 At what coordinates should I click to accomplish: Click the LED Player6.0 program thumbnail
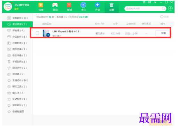click(x=46, y=33)
